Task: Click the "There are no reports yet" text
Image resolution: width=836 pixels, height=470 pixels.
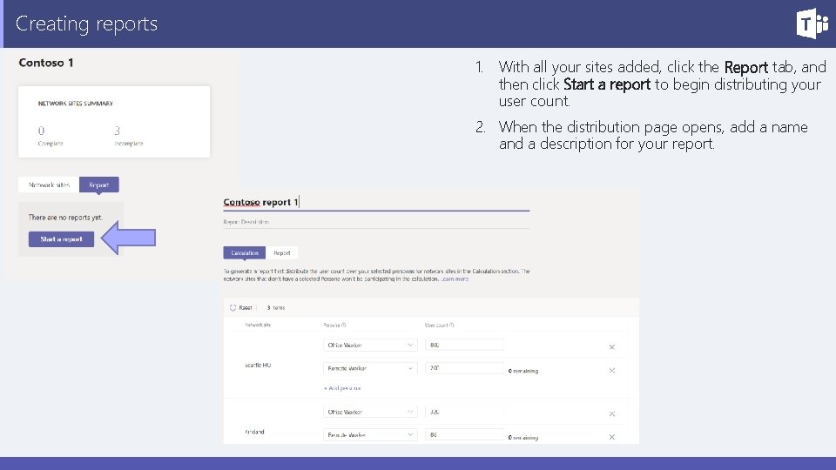Action: [x=65, y=218]
